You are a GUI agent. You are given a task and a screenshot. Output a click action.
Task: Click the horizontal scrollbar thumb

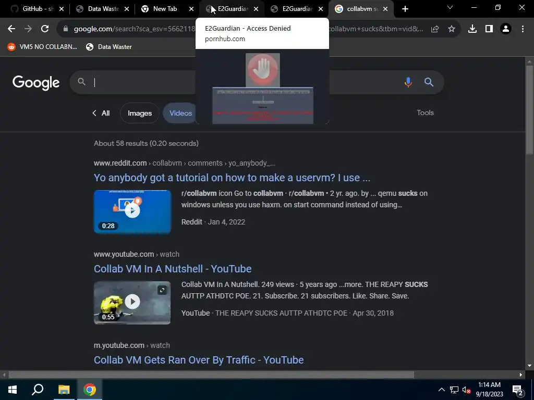211,375
